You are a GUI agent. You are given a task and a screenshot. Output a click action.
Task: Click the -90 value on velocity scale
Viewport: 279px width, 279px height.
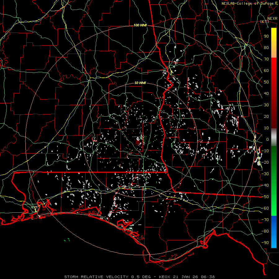[x=265, y=243]
